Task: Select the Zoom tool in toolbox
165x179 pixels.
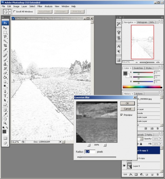Action: pyautogui.click(x=5, y=123)
